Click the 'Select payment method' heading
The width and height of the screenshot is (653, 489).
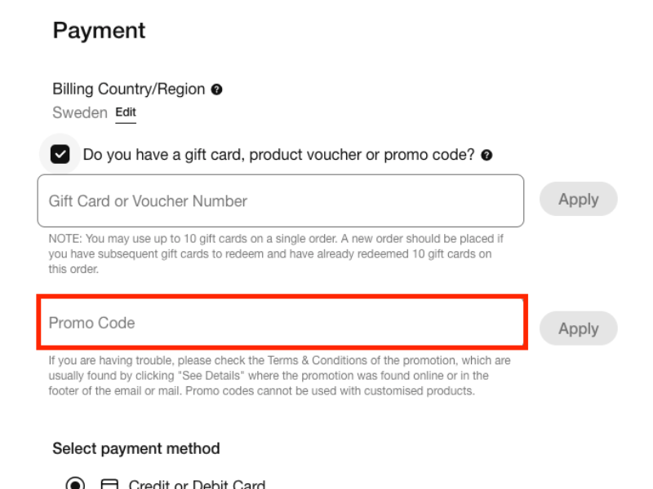(136, 449)
